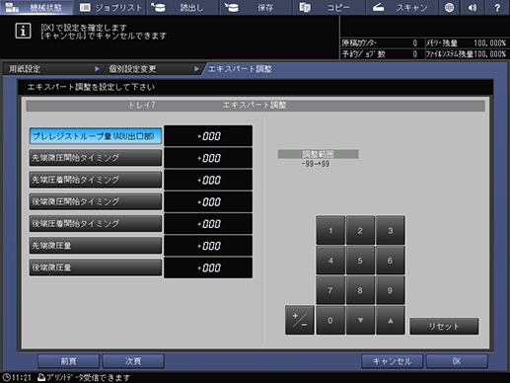
Task: Tap keypad digit 8
Action: click(x=360, y=290)
